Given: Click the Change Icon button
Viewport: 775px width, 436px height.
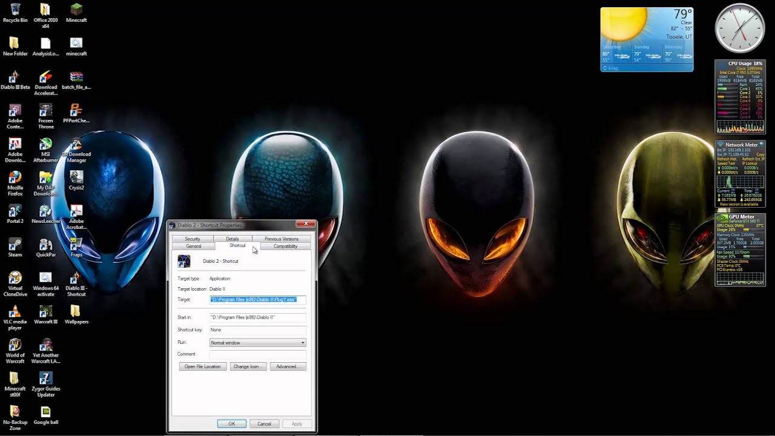Looking at the screenshot, I should 247,366.
